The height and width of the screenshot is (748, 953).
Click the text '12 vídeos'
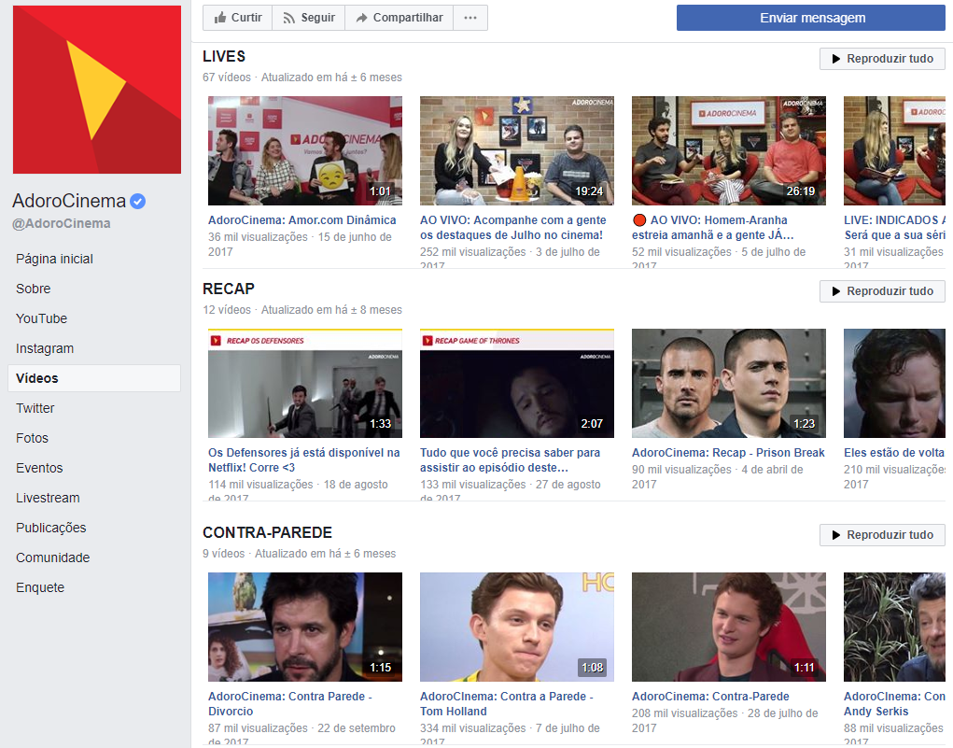(x=227, y=309)
